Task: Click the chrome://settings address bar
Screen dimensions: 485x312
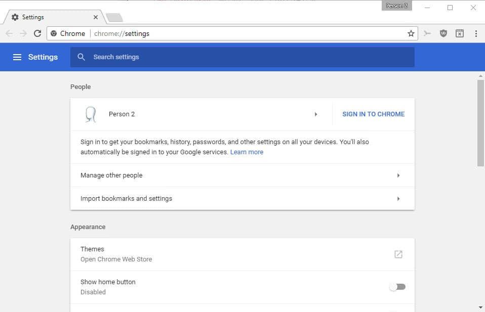Action: tap(232, 33)
